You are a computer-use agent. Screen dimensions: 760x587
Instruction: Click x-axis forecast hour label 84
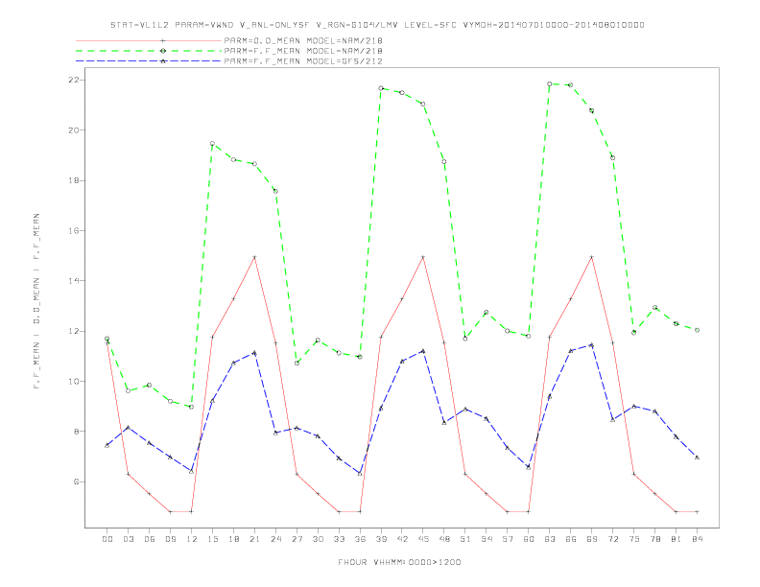click(697, 539)
